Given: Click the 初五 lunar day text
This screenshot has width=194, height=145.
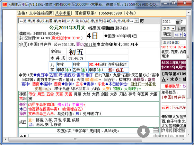Looking at the screenshot, I should tap(76, 52).
